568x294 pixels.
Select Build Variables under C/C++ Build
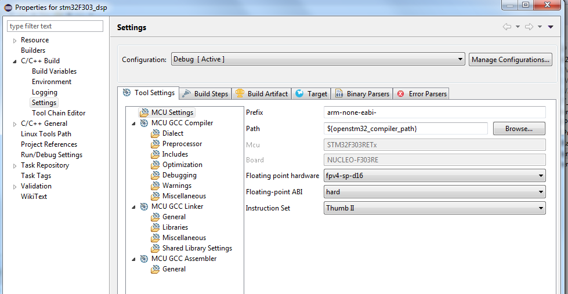point(55,71)
